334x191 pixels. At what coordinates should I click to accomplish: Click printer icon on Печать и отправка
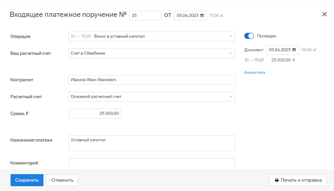pos(277,180)
